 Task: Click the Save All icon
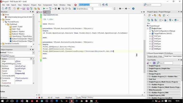(28, 9)
